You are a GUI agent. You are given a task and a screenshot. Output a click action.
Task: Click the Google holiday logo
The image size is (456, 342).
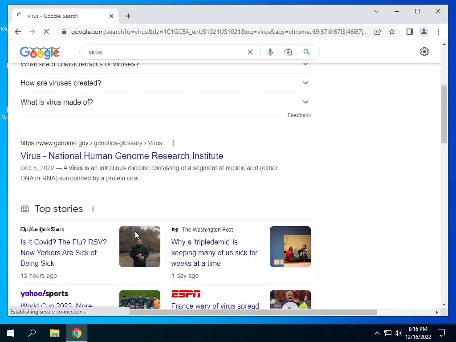40,53
